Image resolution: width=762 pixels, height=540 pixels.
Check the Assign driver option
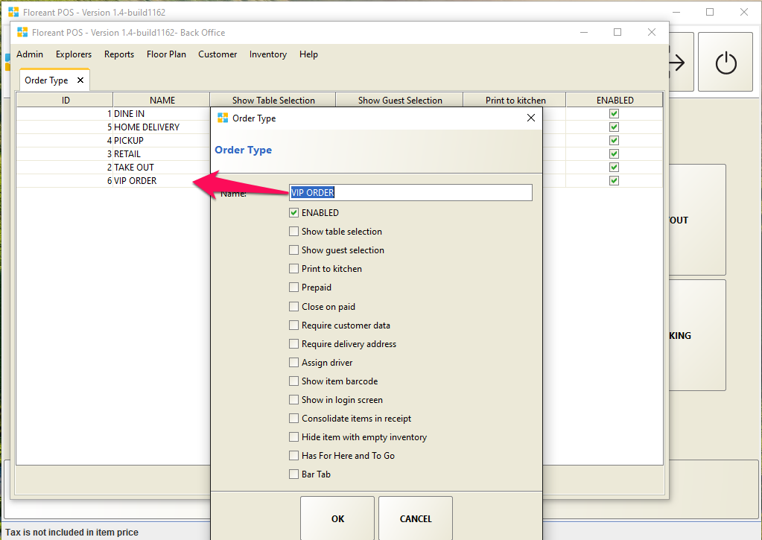[293, 363]
